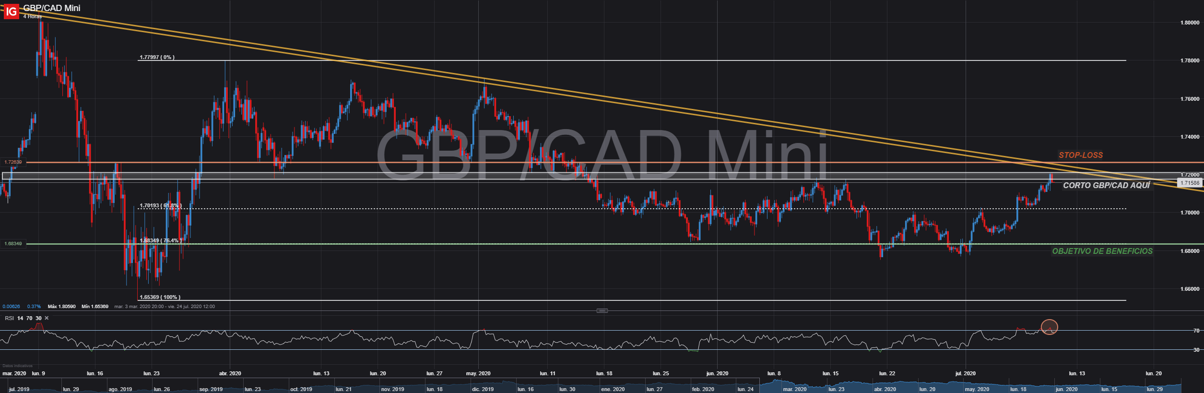The width and height of the screenshot is (1204, 393).
Task: Click the 1.66000 price axis label
Action: [x=1190, y=289]
